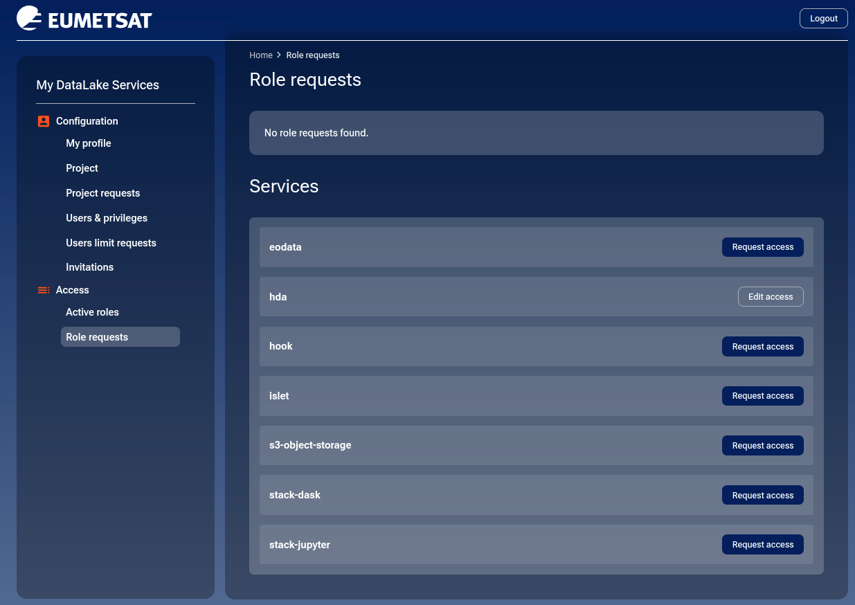Image resolution: width=855 pixels, height=605 pixels.
Task: Click the EUMETSAT logo
Action: click(84, 19)
